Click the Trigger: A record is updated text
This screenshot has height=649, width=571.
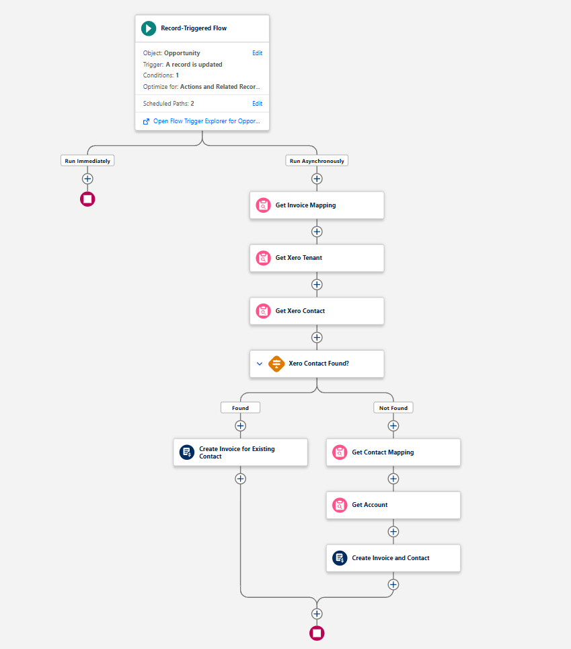coord(183,65)
